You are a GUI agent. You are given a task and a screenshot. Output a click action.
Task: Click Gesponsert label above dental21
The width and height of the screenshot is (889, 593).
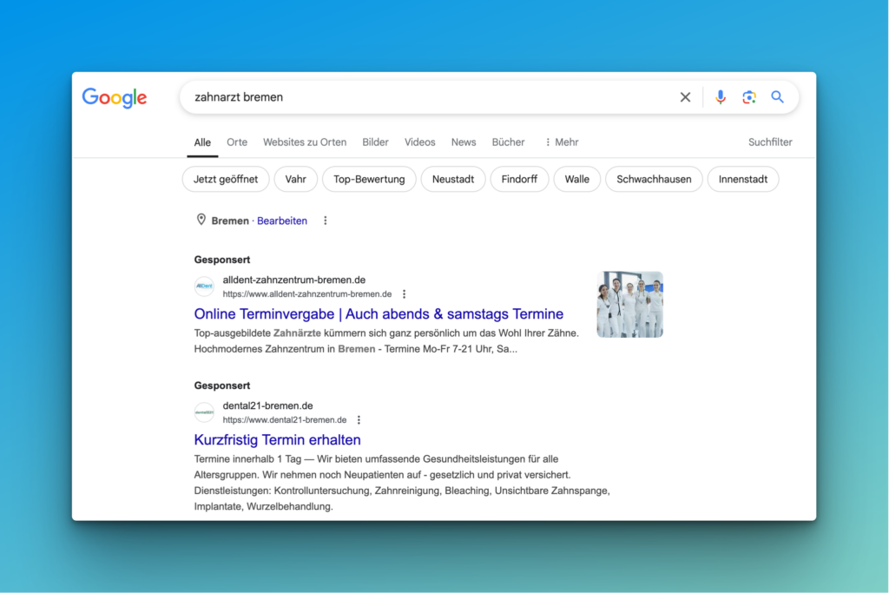[221, 385]
